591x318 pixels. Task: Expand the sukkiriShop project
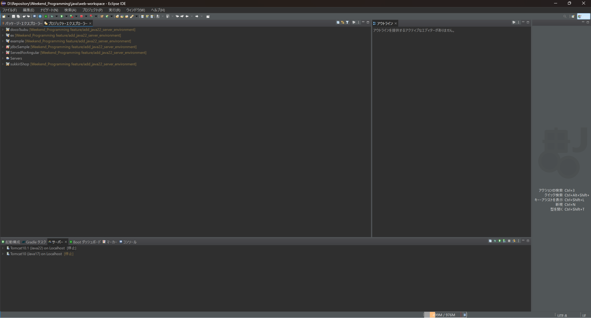tap(3, 64)
